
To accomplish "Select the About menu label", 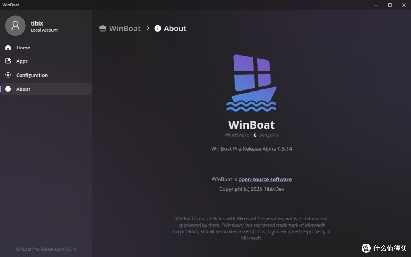I will (x=23, y=89).
